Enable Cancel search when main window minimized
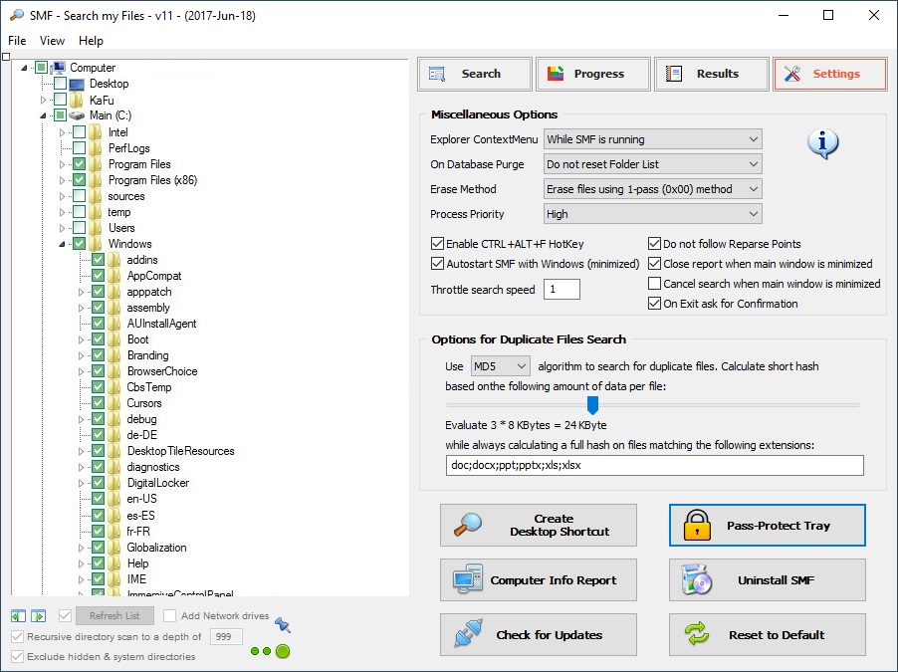Image resolution: width=898 pixels, height=672 pixels. [655, 284]
